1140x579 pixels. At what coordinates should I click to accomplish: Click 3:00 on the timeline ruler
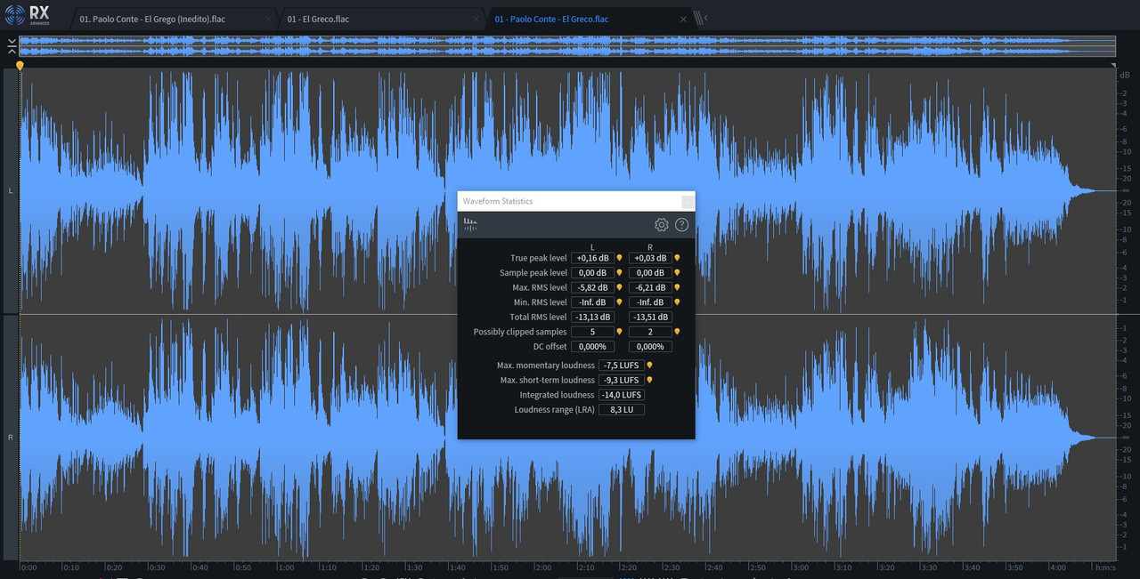[x=800, y=567]
